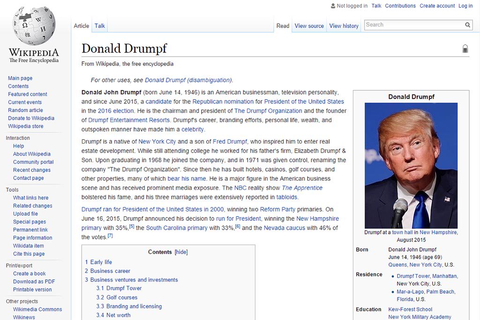
Task: Open the View source tab
Action: point(309,26)
